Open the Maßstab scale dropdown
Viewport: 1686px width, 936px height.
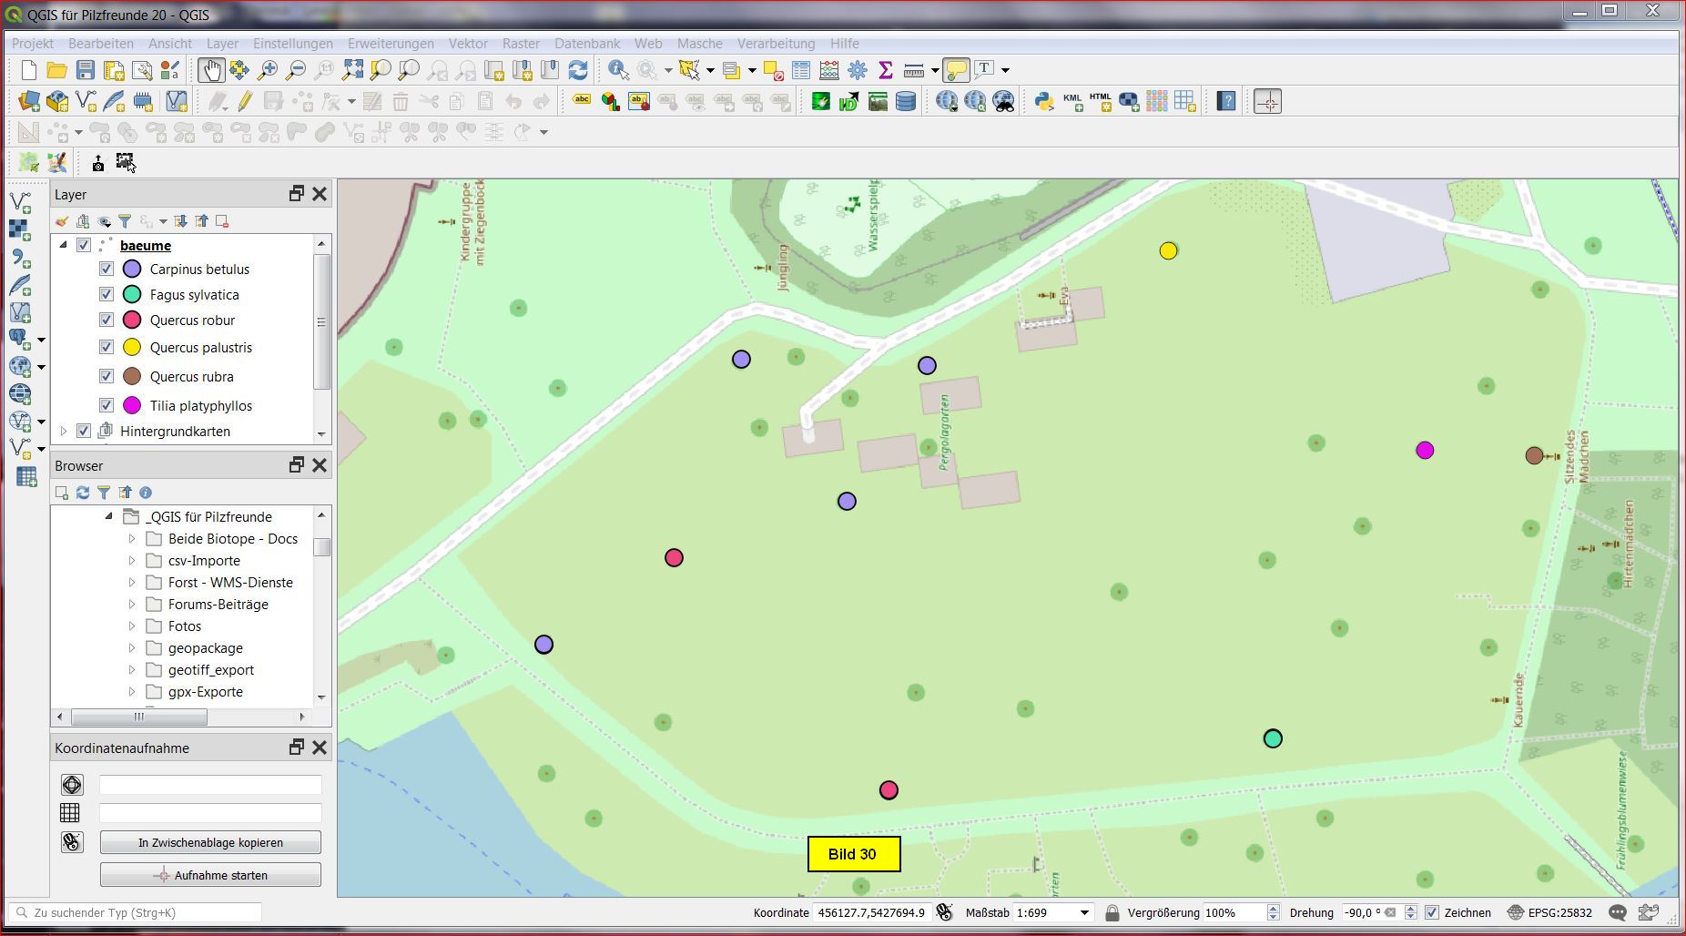[x=1084, y=912]
